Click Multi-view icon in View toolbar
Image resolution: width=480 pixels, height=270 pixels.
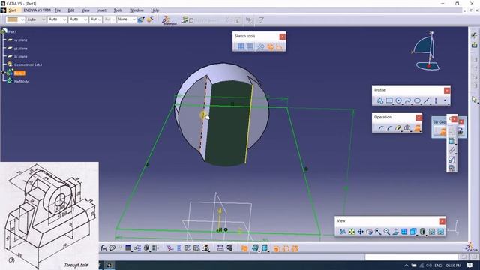pyautogui.click(x=404, y=232)
